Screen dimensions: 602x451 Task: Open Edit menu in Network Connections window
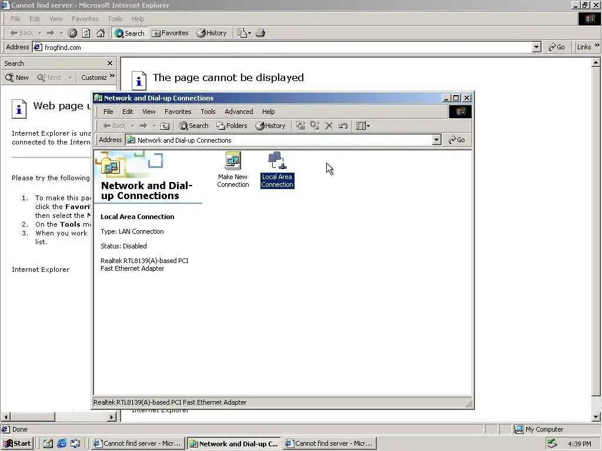[x=128, y=112]
